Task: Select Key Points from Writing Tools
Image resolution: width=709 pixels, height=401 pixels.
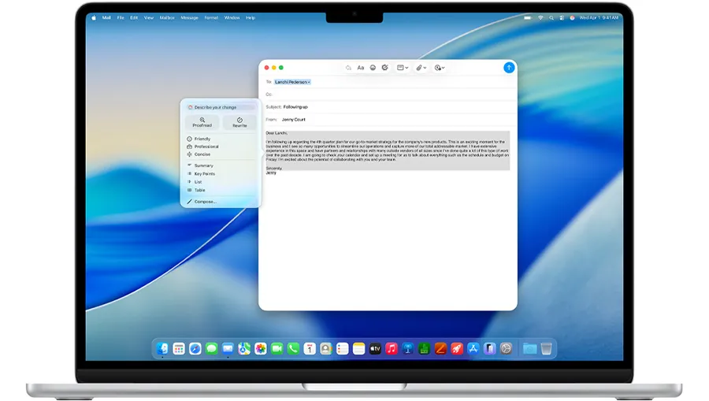Action: pyautogui.click(x=204, y=174)
